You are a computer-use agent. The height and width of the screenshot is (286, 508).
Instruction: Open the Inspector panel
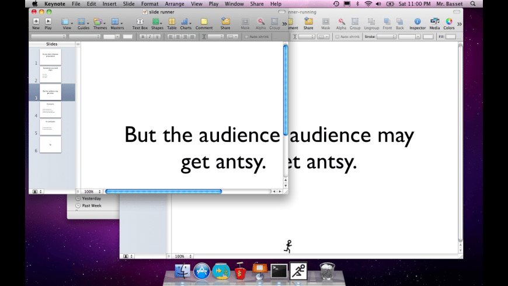(x=417, y=22)
